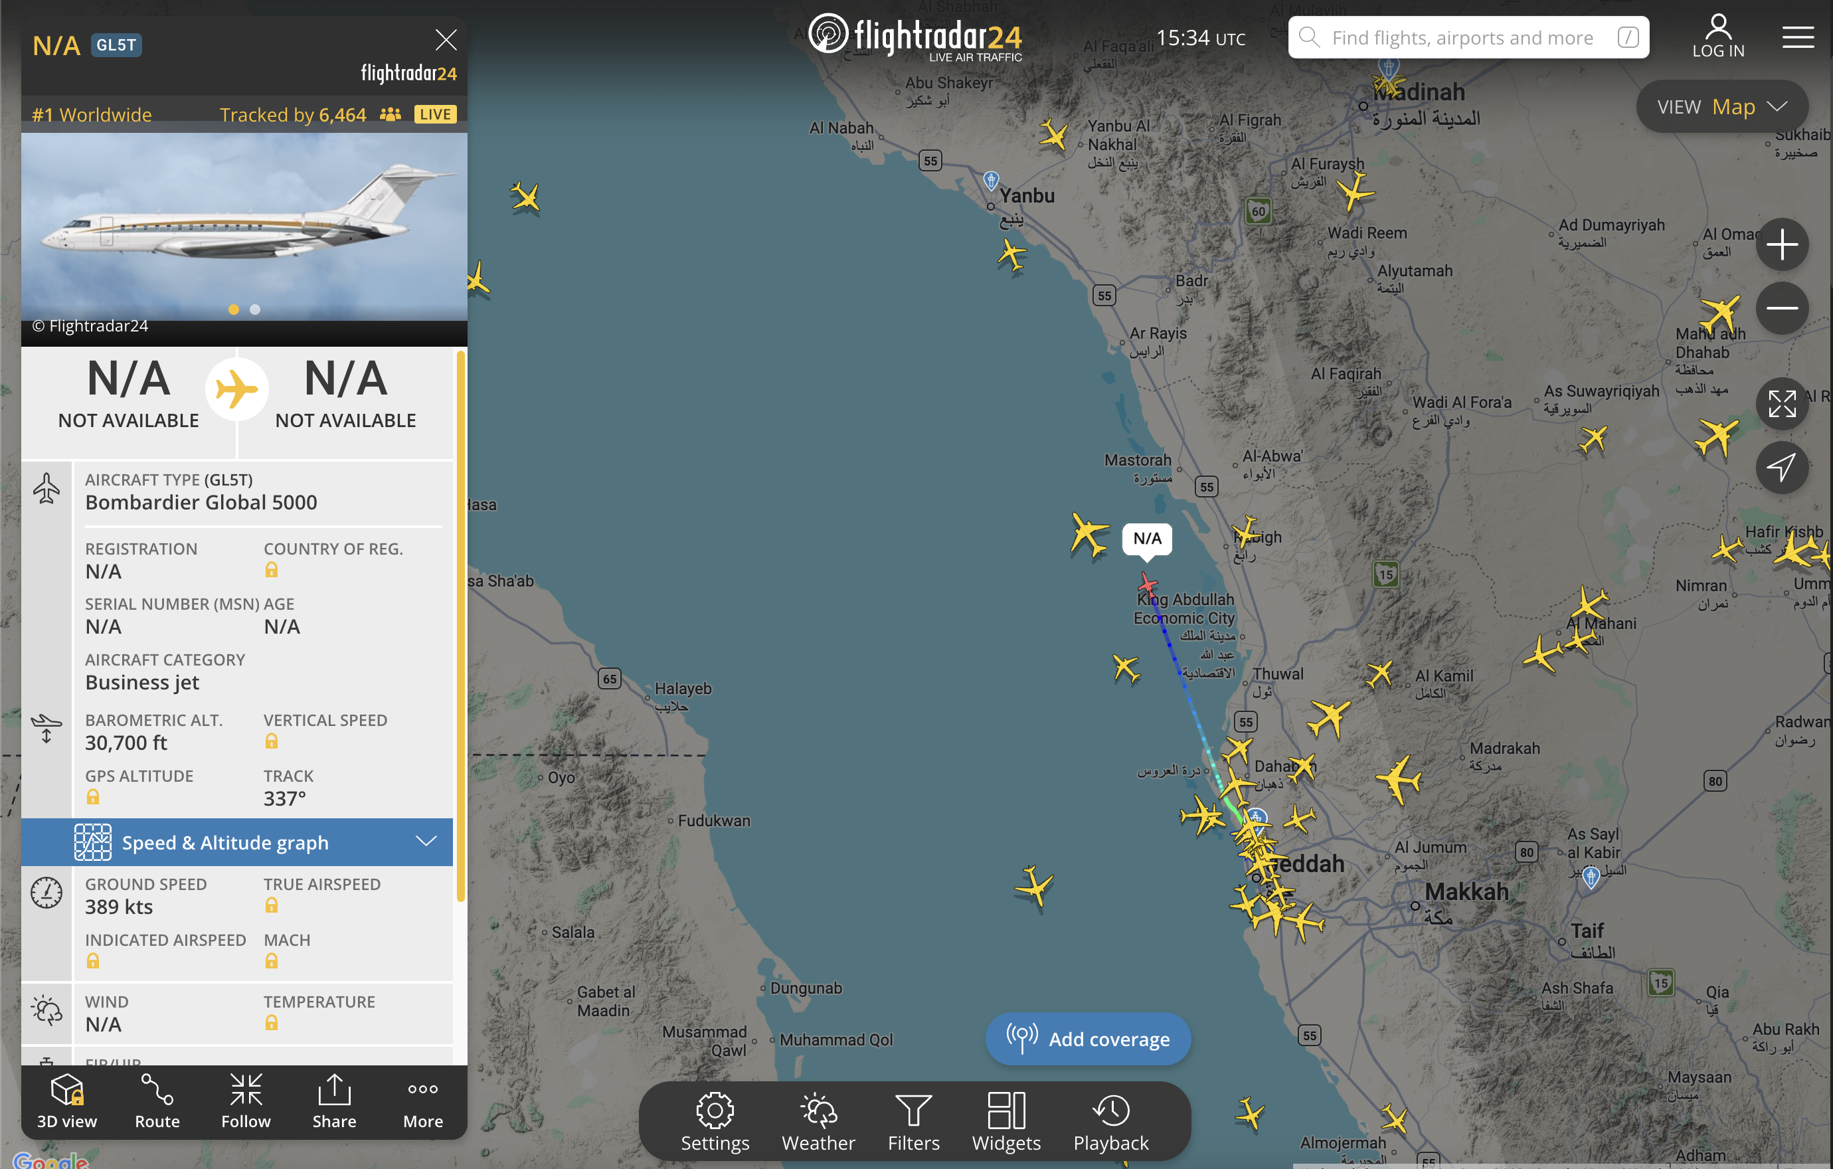Open map Settings gear
Screen dimensions: 1833x1169
point(715,1122)
